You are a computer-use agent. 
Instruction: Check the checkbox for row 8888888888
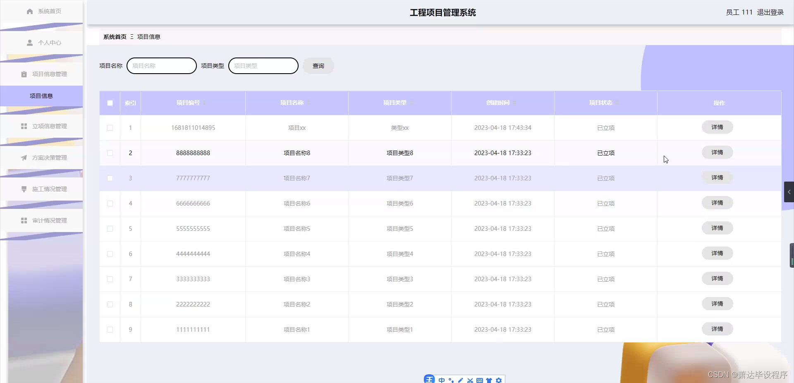pyautogui.click(x=110, y=153)
